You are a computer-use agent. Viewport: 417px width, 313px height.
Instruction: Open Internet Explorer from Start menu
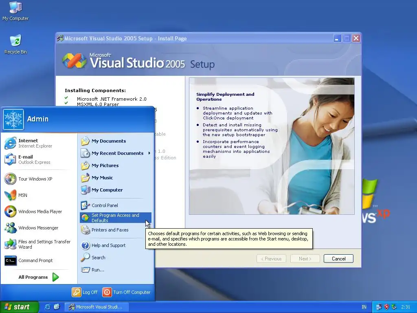pos(39,143)
